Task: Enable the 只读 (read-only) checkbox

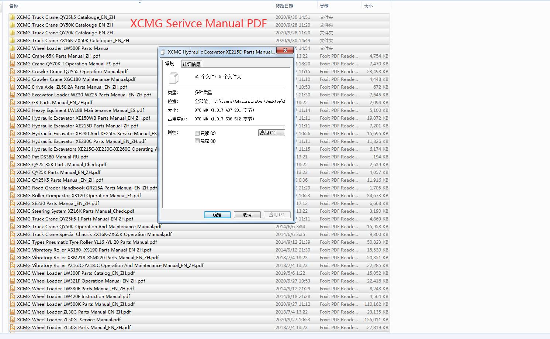Action: pos(197,133)
